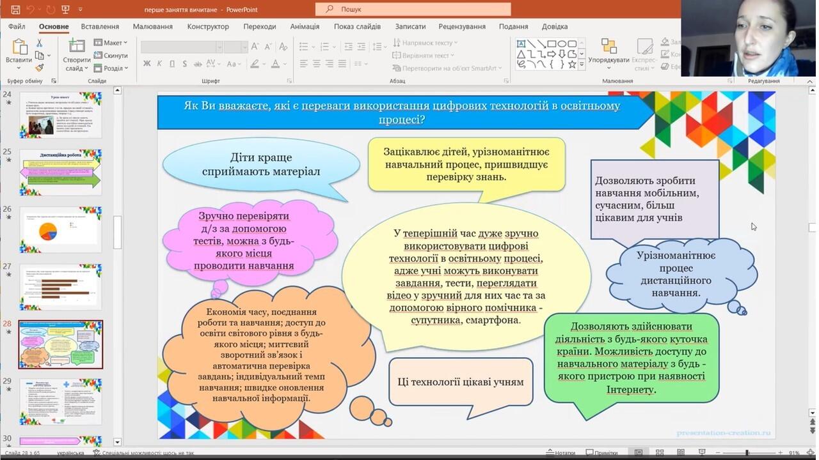Toggle center text alignment
This screenshot has width=819, height=460.
tap(317, 64)
